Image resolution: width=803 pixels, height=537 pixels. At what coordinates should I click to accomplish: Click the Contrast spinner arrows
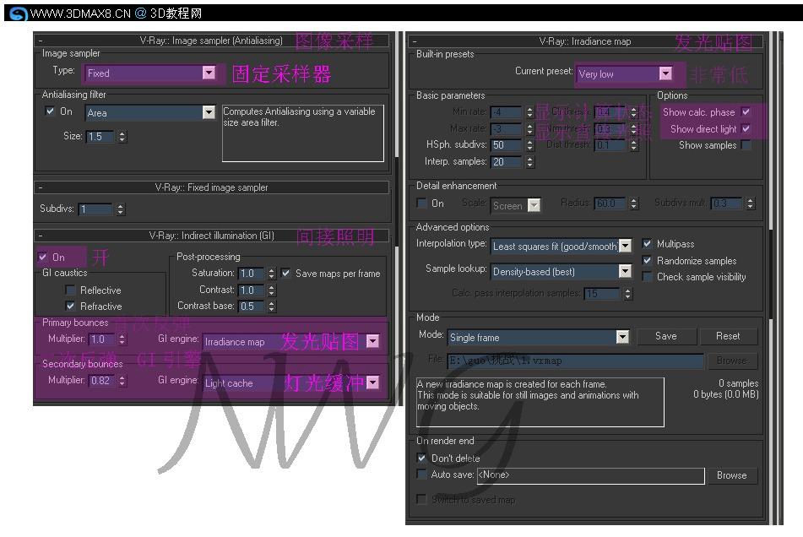pos(271,290)
